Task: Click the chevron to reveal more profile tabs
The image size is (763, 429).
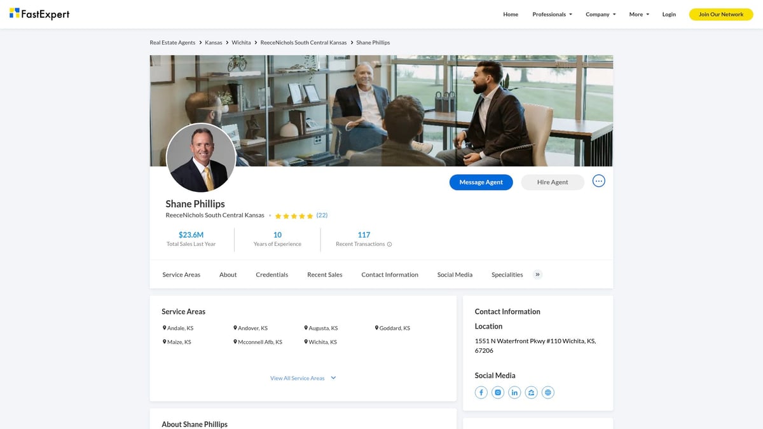Action: (537, 274)
